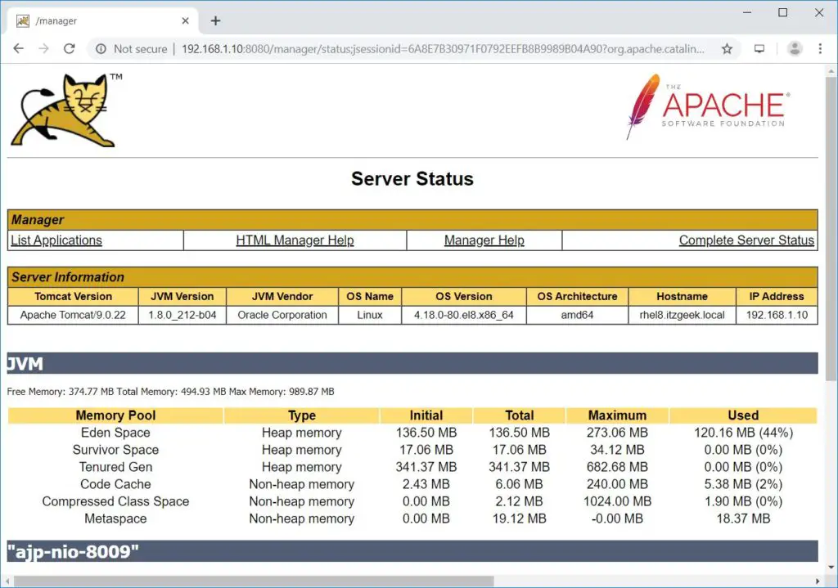This screenshot has height=588, width=838.
Task: Click the Free Memory summary line
Action: pos(170,392)
